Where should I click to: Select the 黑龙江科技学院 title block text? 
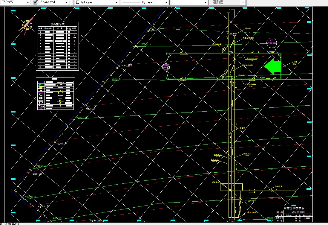point(294,208)
